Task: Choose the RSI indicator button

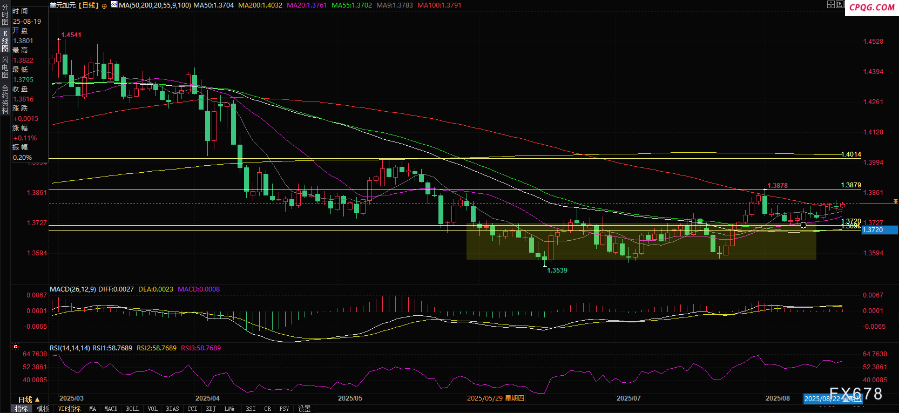Action: pyautogui.click(x=251, y=409)
